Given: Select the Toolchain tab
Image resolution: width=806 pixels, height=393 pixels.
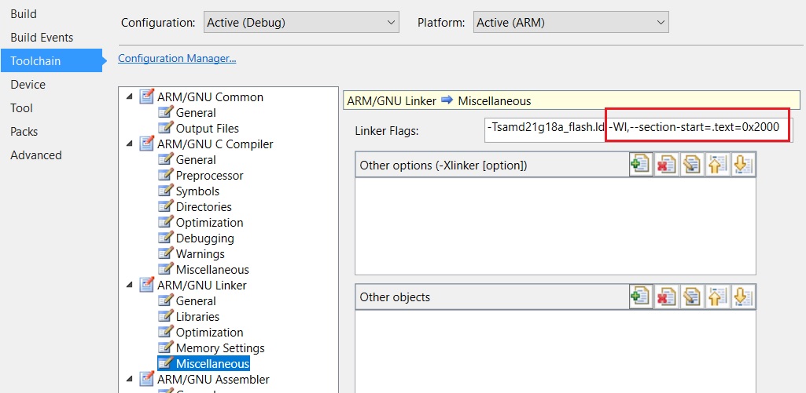Looking at the screenshot, I should click(51, 60).
